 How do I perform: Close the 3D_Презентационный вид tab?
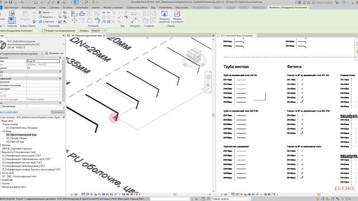pos(104,36)
